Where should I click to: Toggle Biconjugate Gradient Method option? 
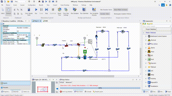123,14
